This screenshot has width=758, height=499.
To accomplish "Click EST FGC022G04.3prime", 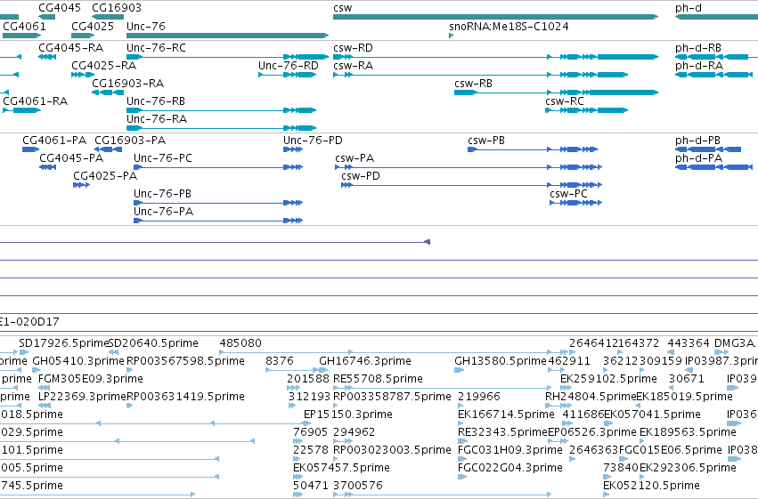I will pos(510,468).
